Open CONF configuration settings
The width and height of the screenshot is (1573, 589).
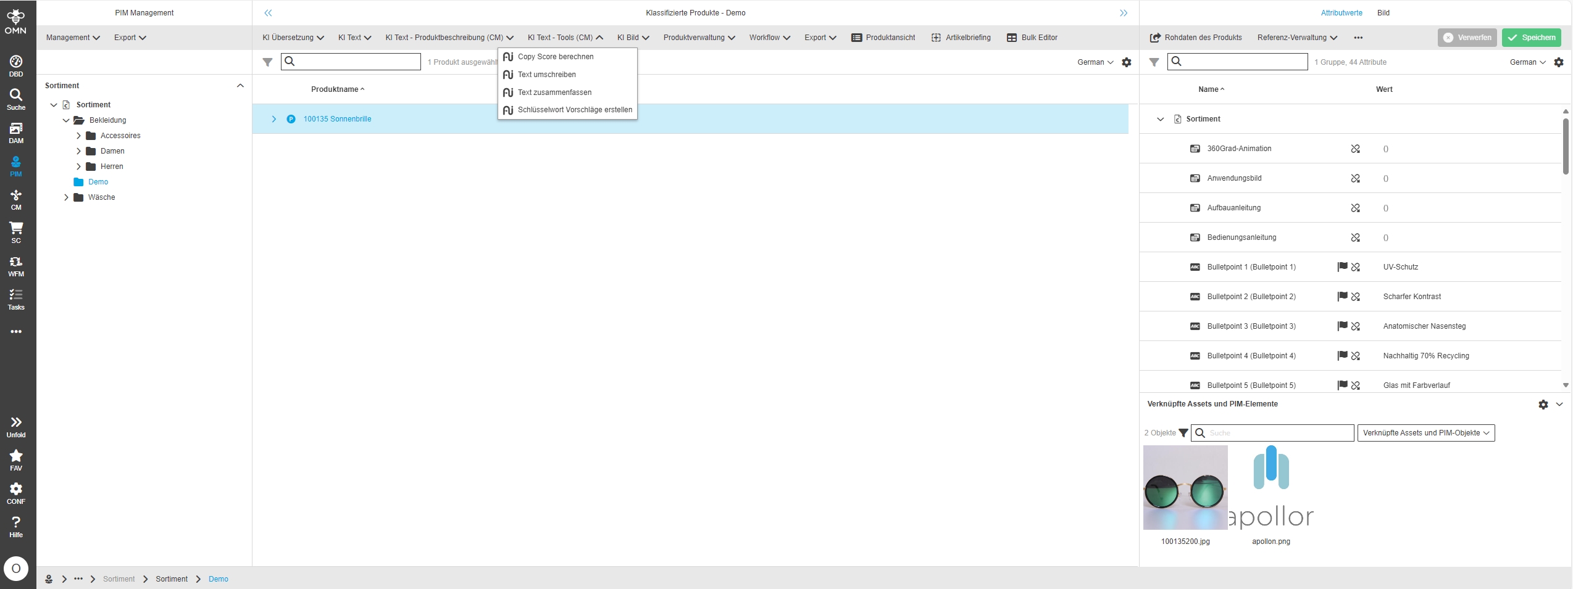point(16,493)
